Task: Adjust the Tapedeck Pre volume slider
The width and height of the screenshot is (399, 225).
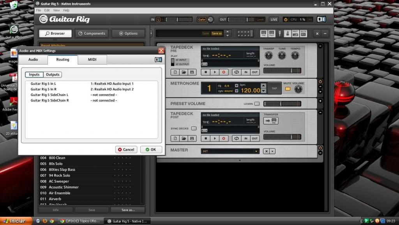Action: point(282,71)
